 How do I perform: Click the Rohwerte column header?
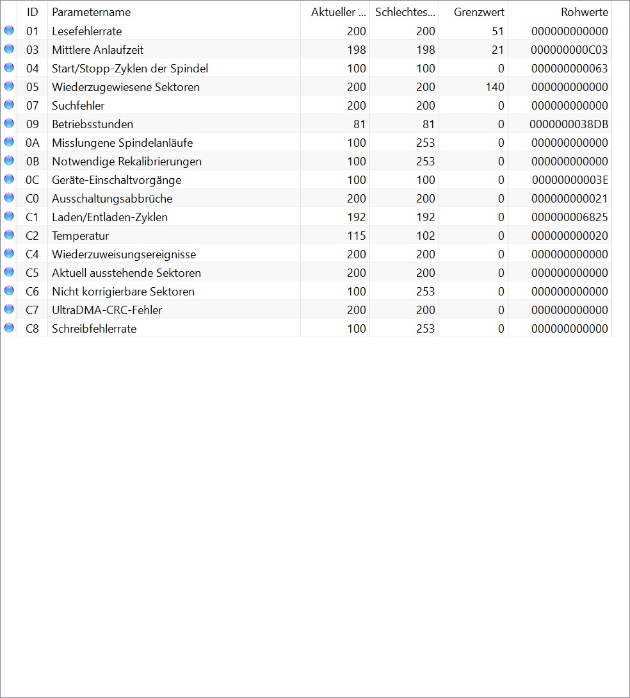(x=560, y=12)
